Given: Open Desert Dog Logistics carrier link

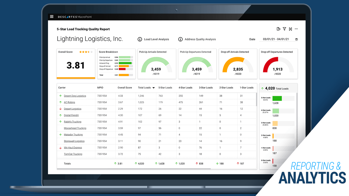Looking at the screenshot, I should coord(75,96).
